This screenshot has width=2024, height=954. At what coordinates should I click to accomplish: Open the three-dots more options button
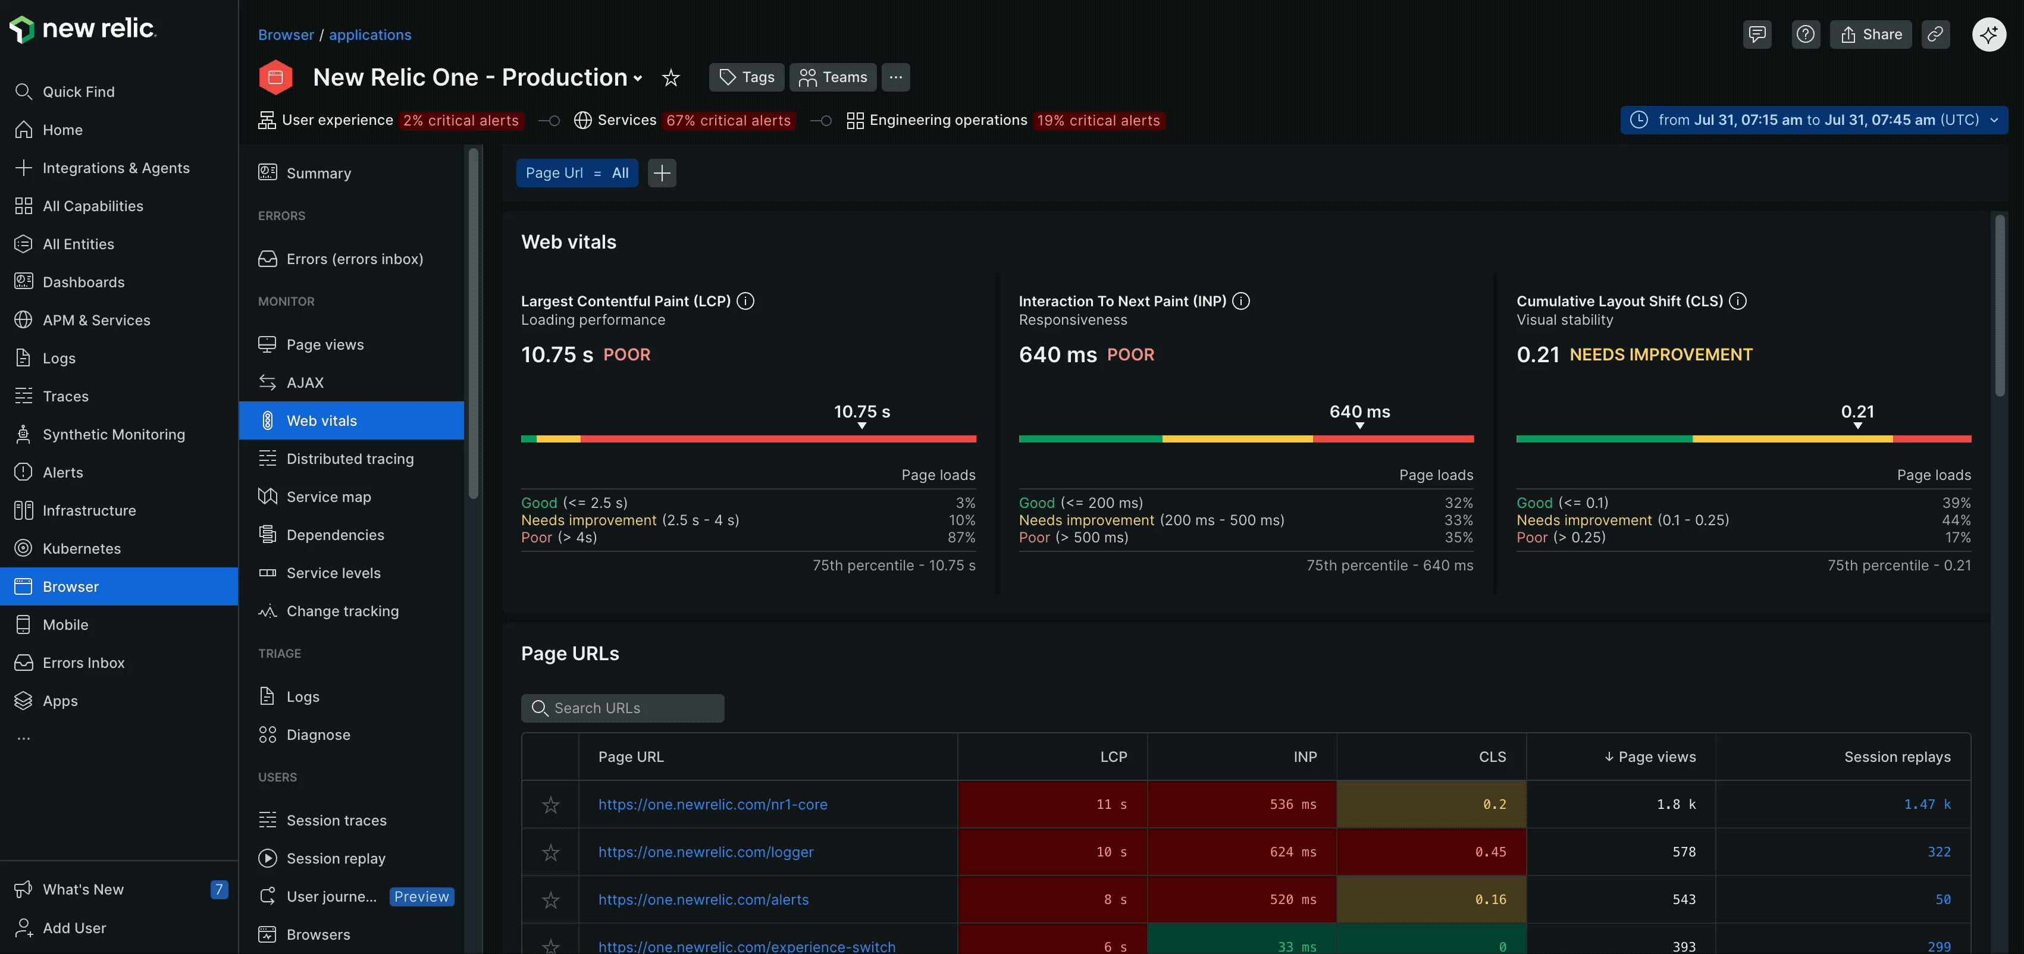pyautogui.click(x=895, y=78)
